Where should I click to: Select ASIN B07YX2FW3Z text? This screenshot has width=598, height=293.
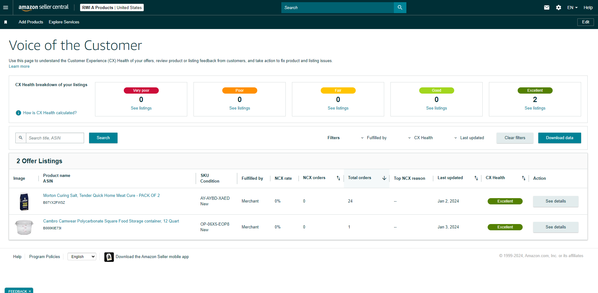tap(54, 203)
